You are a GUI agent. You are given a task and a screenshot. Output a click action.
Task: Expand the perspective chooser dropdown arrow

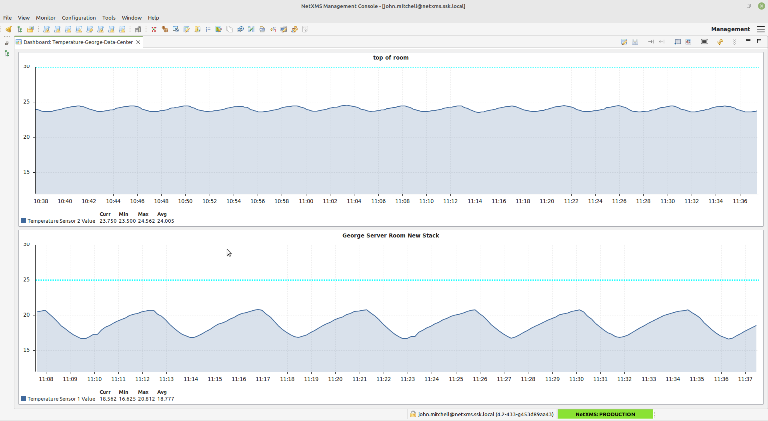[x=761, y=29]
